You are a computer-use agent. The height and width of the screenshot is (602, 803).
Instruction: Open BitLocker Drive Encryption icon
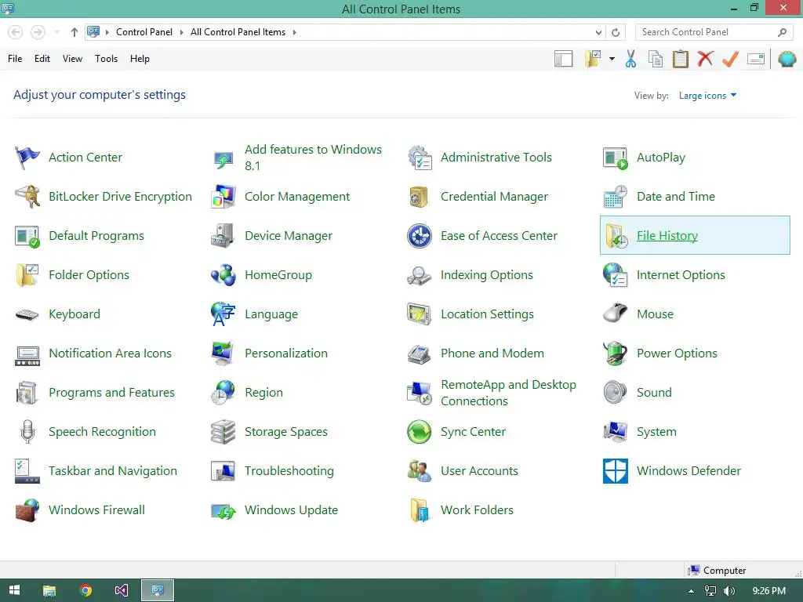(x=27, y=197)
